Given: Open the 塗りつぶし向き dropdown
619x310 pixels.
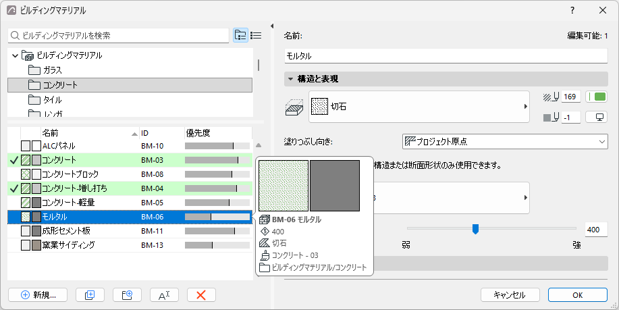Looking at the screenshot, I should pyautogui.click(x=505, y=141).
